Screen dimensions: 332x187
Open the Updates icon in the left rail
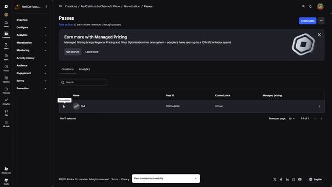click(x=6, y=79)
